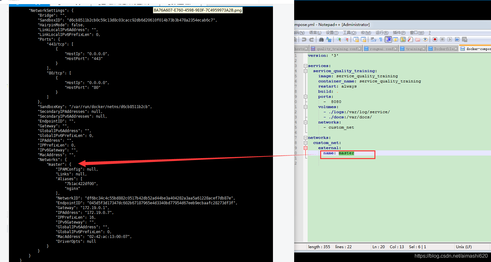491x262 pixels.
Task: Toggle synchronize vertical scrolling icon
Action: point(356,39)
